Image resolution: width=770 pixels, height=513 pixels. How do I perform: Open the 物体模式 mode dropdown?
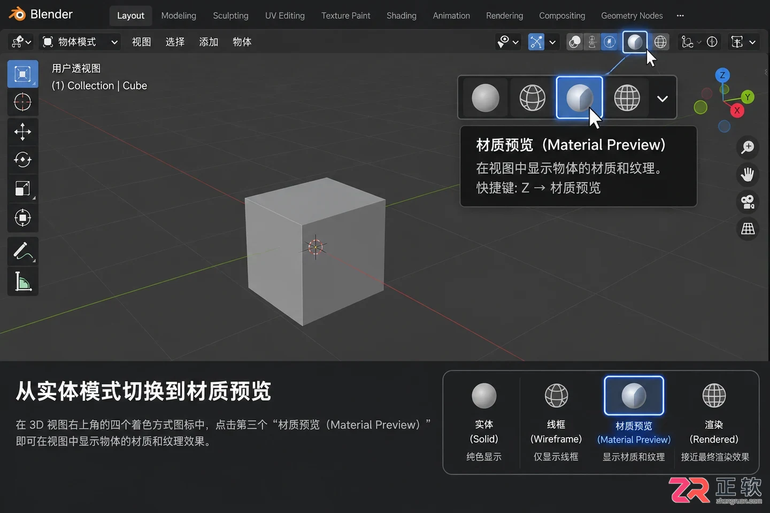point(81,42)
